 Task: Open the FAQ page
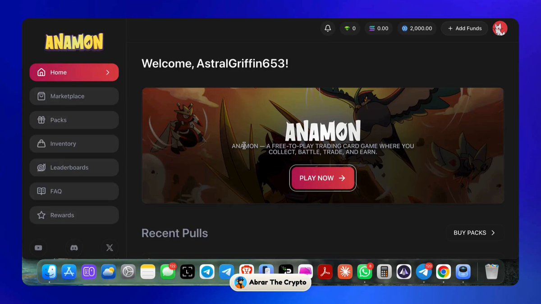(x=74, y=191)
